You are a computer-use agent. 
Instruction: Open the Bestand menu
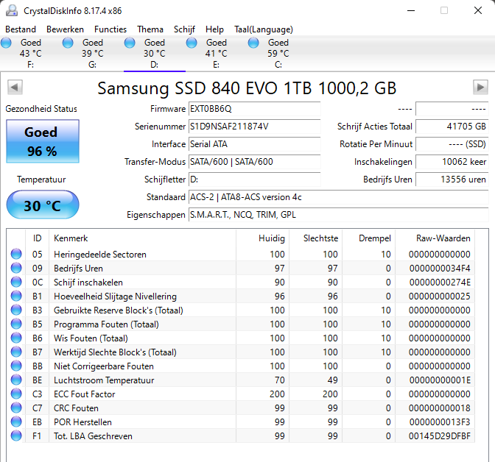[x=21, y=29]
